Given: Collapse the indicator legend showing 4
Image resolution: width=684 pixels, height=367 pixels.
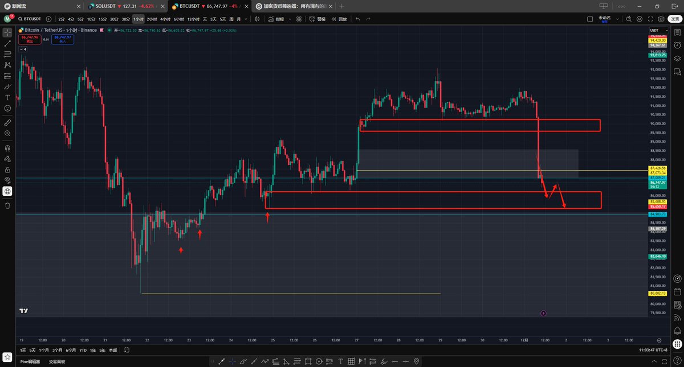Looking at the screenshot, I should 23,49.
